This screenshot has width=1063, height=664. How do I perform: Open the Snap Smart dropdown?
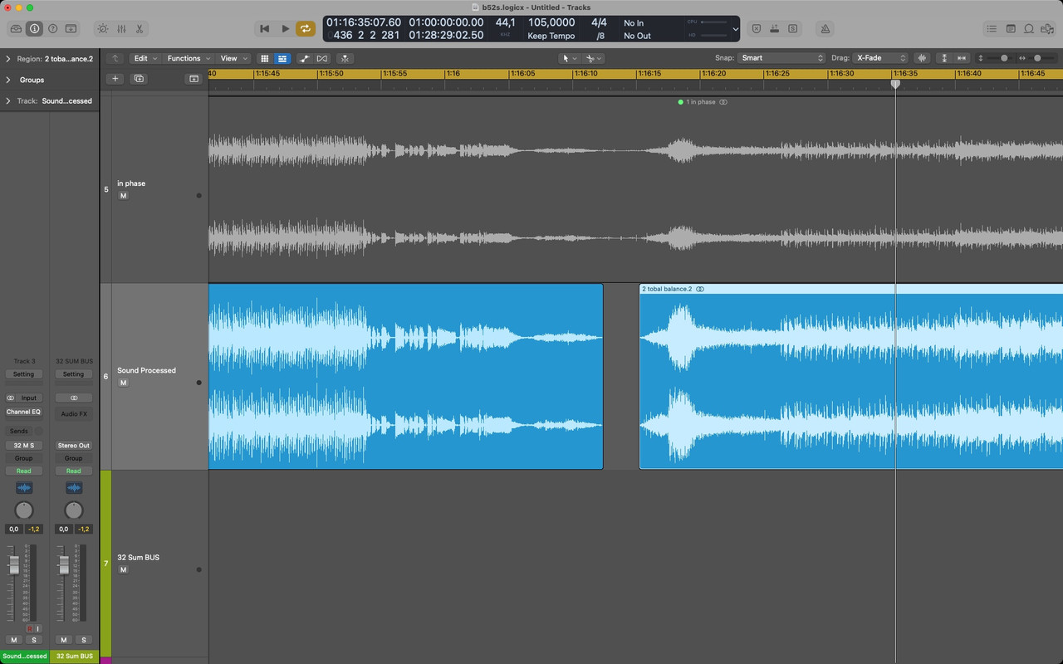click(x=782, y=58)
